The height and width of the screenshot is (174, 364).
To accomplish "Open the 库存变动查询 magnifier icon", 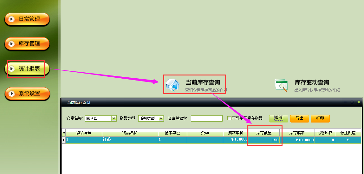I will 281,85.
